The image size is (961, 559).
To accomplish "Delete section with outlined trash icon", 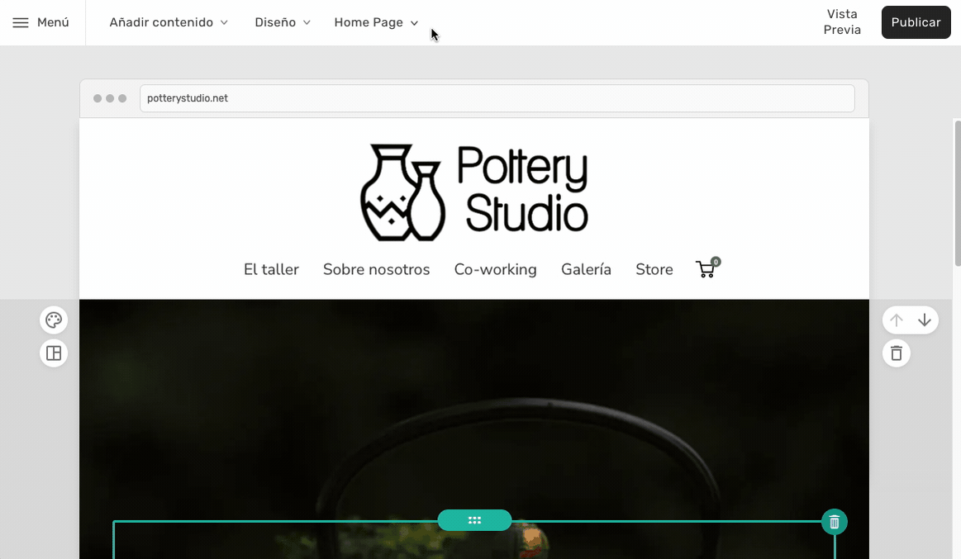I will (897, 353).
